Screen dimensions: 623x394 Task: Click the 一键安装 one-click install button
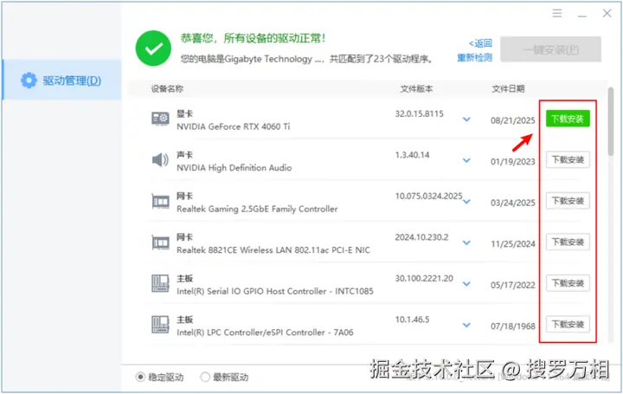pos(550,49)
